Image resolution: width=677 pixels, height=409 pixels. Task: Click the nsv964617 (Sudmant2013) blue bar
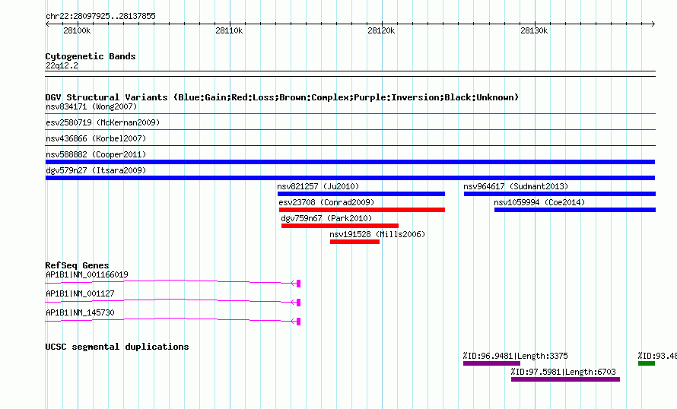point(560,194)
